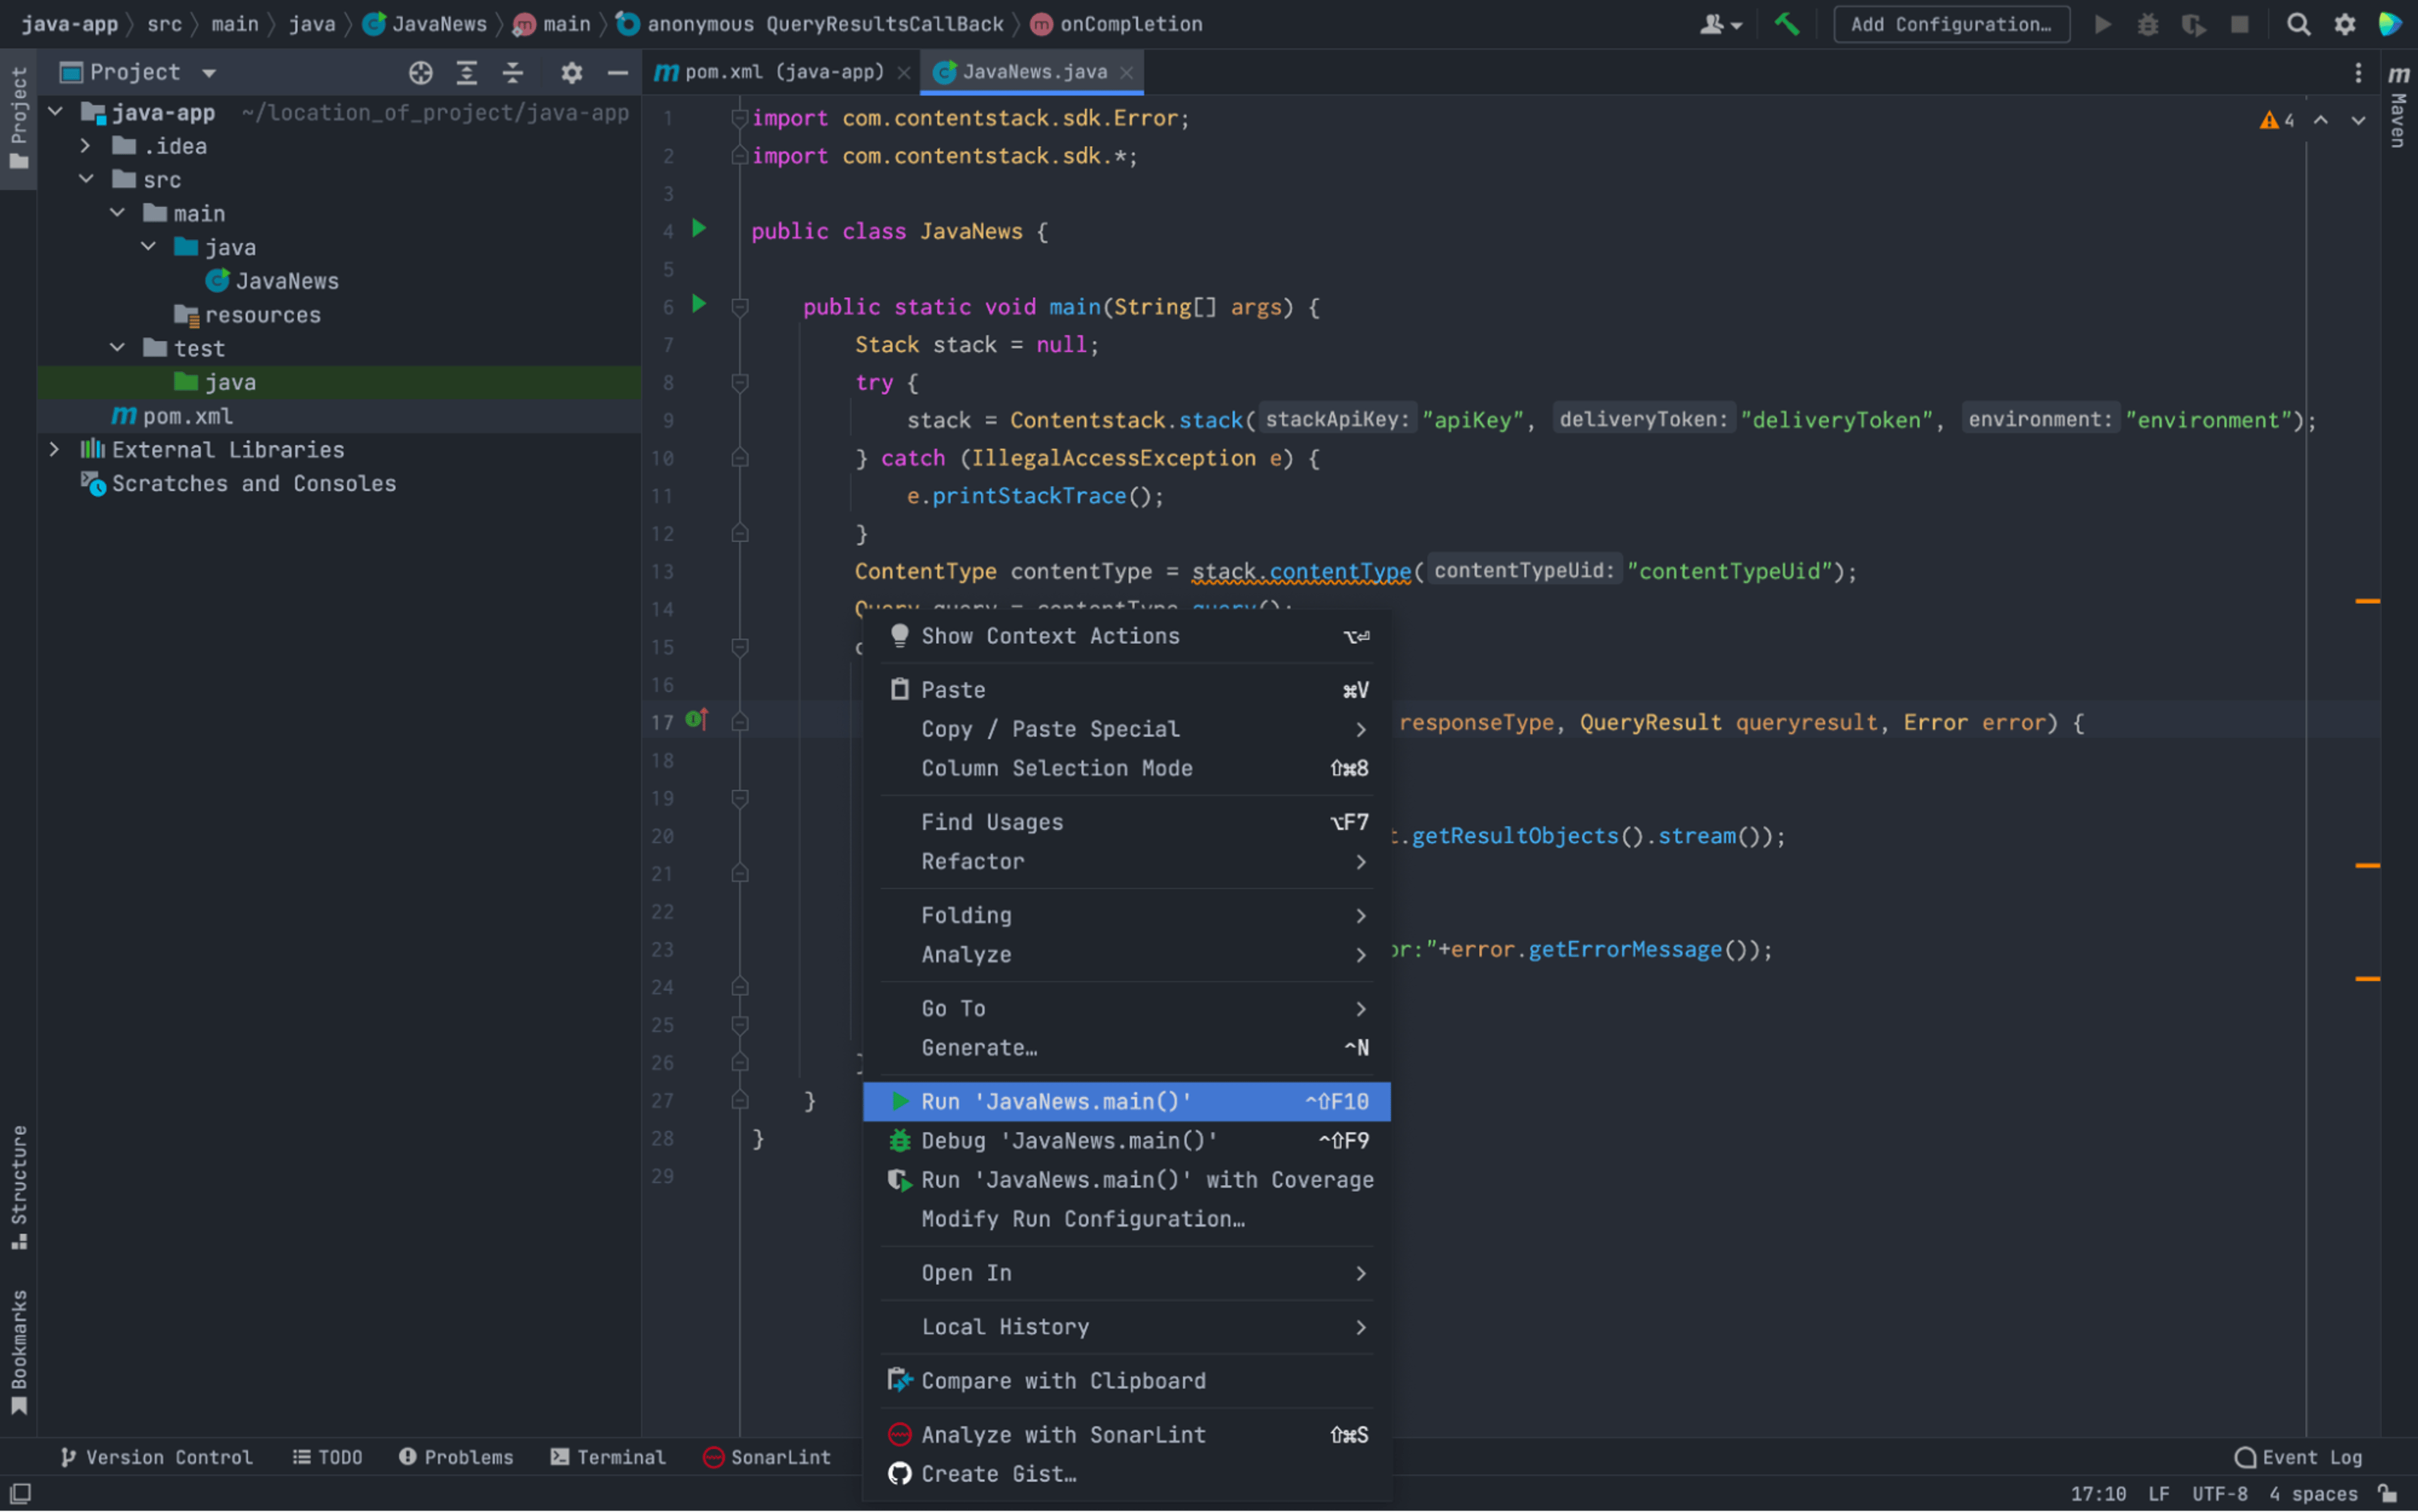Open the user account icon dropdown
Image resolution: width=2418 pixels, height=1512 pixels.
[x=1720, y=24]
